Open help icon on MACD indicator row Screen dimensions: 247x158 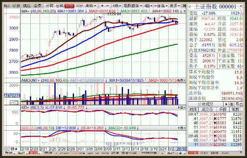[179, 128]
